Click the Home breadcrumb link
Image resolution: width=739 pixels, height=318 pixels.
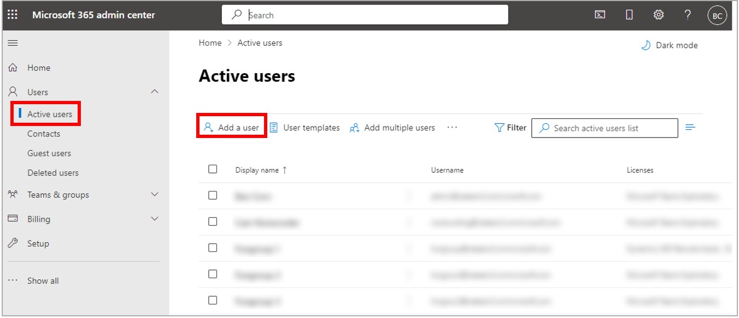(210, 43)
